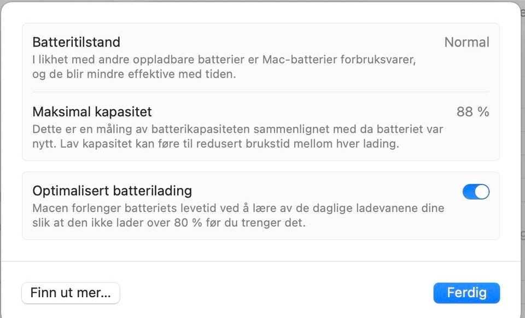Click the 88 % capacity value
The height and width of the screenshot is (318, 525).
[472, 111]
